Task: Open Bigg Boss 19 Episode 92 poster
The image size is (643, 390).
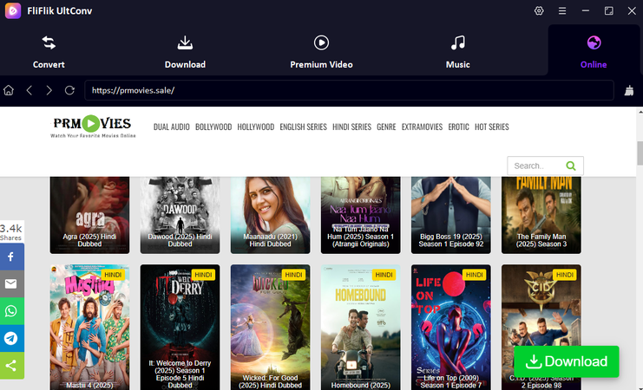Action: pyautogui.click(x=450, y=215)
